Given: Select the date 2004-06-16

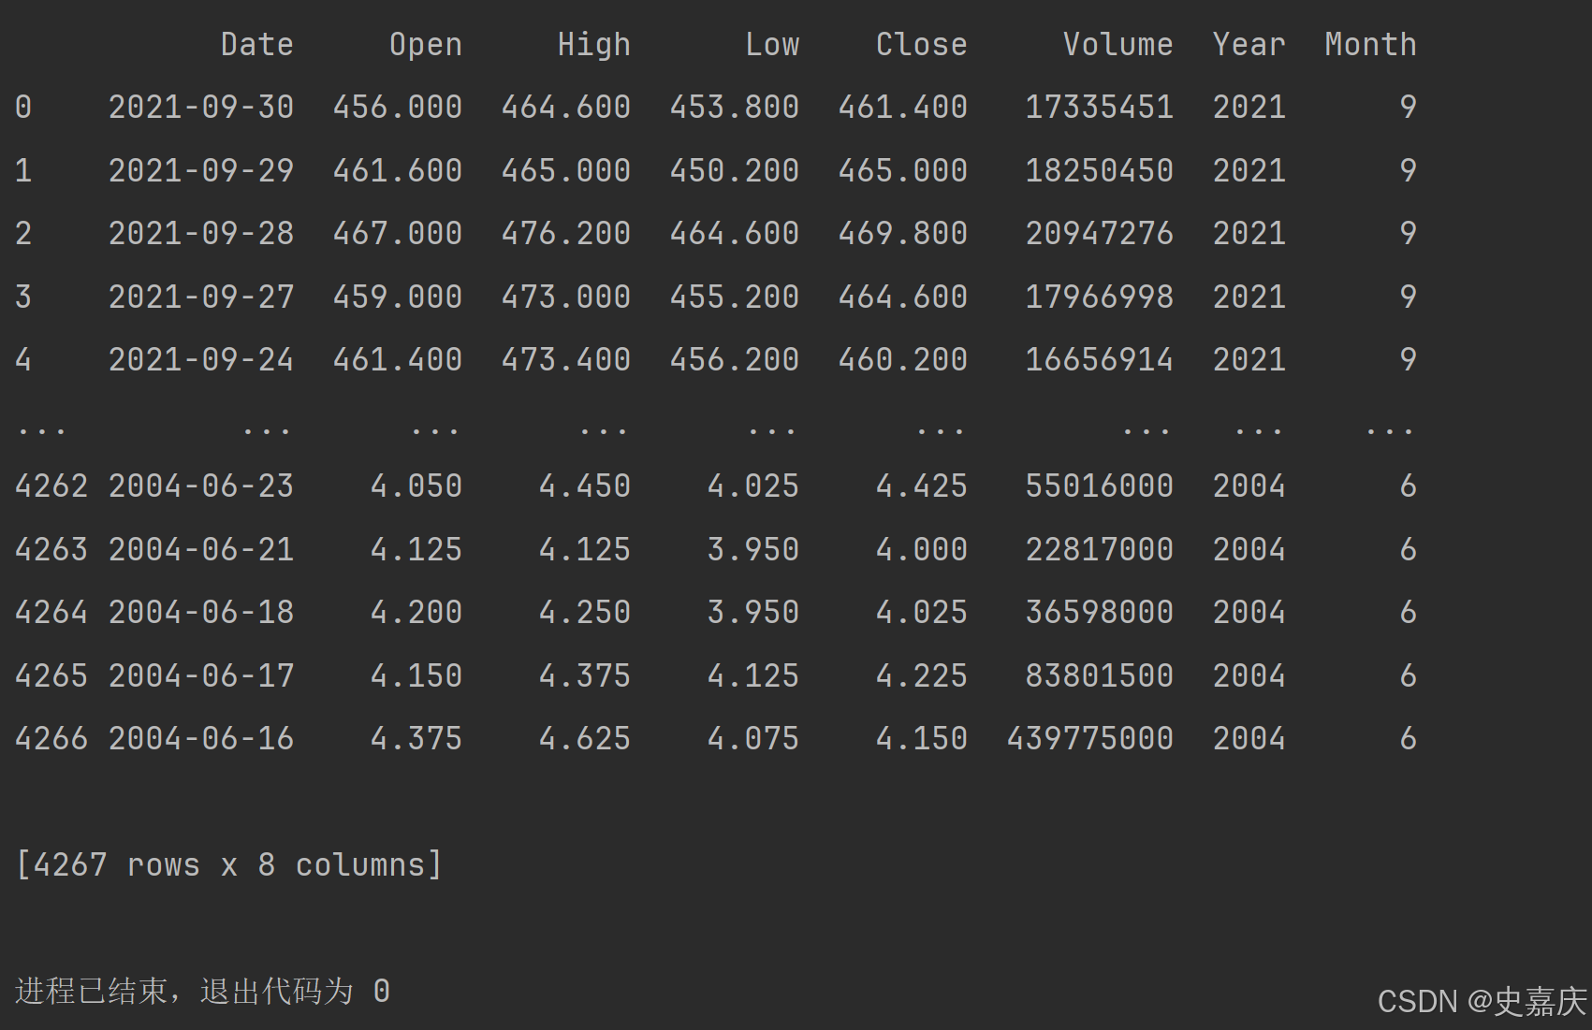Looking at the screenshot, I should [201, 738].
